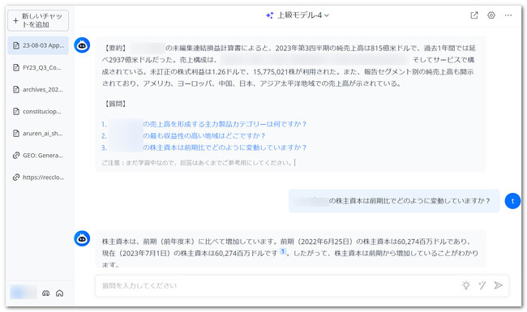527x312 pixels.
Task: Open the three-dots more options menu
Action: pos(508,15)
